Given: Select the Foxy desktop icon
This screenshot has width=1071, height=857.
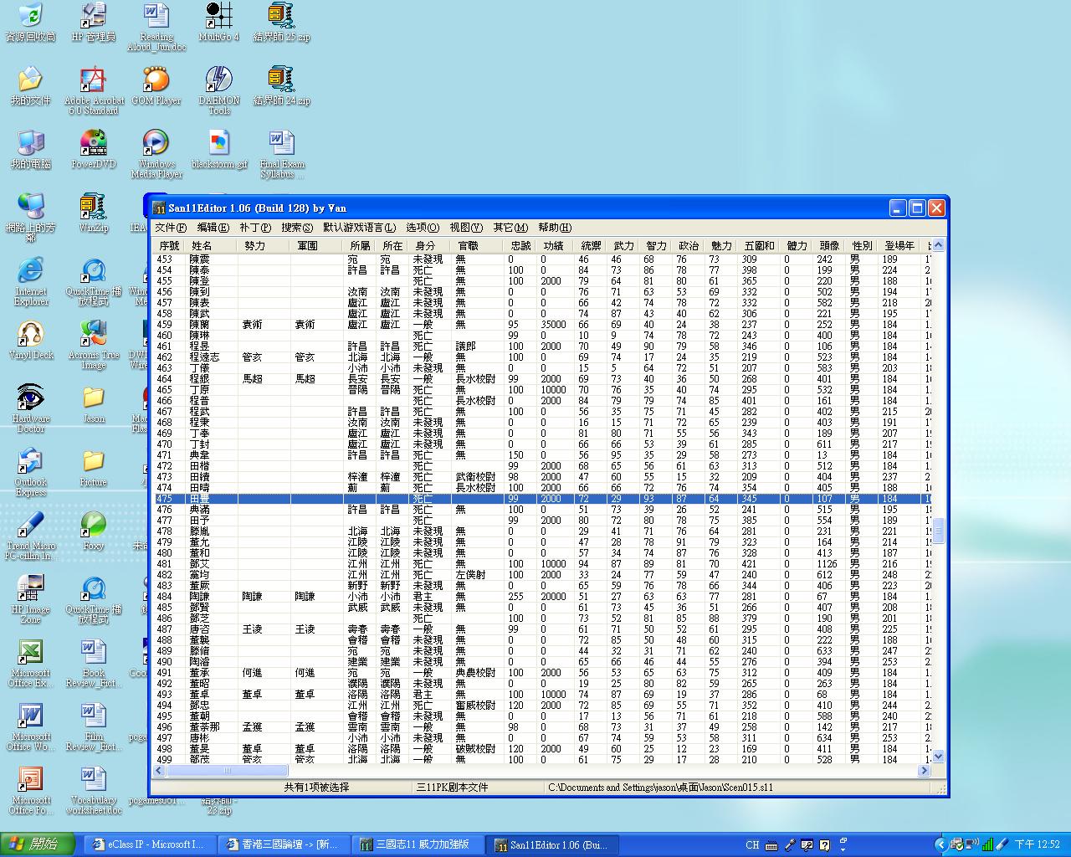Looking at the screenshot, I should [93, 526].
